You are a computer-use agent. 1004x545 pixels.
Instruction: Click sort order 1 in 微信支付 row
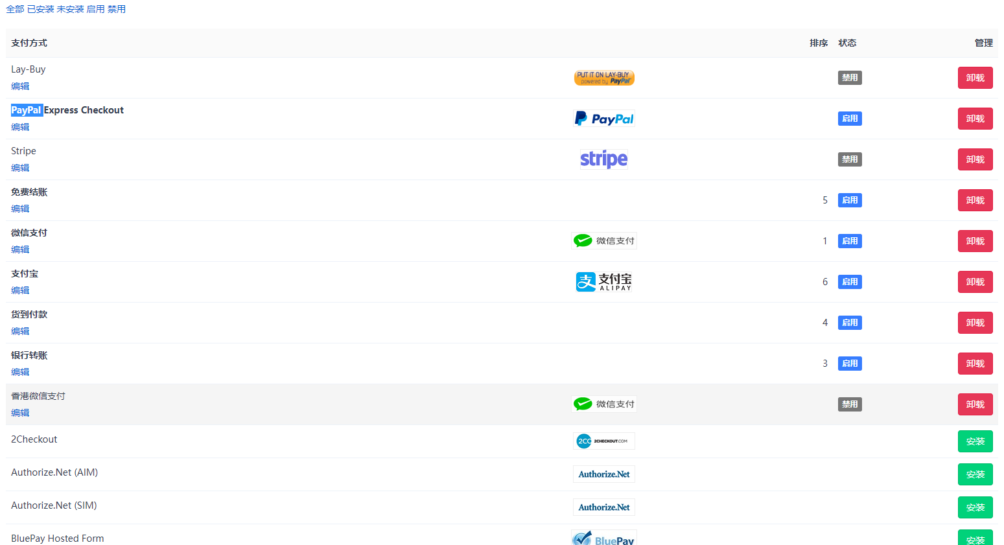[825, 241]
